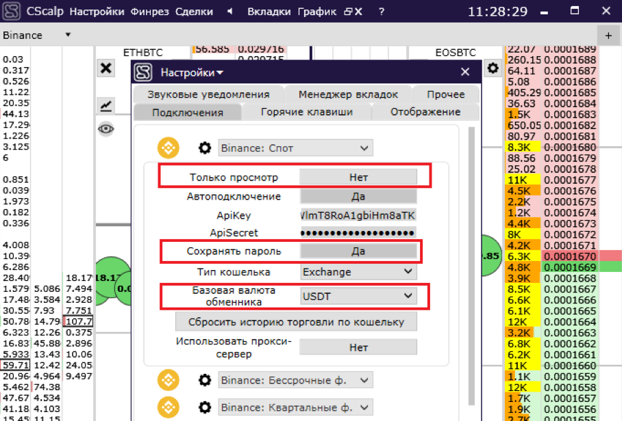
Task: Switch to Менеджер вкладок tab
Action: coord(348,94)
